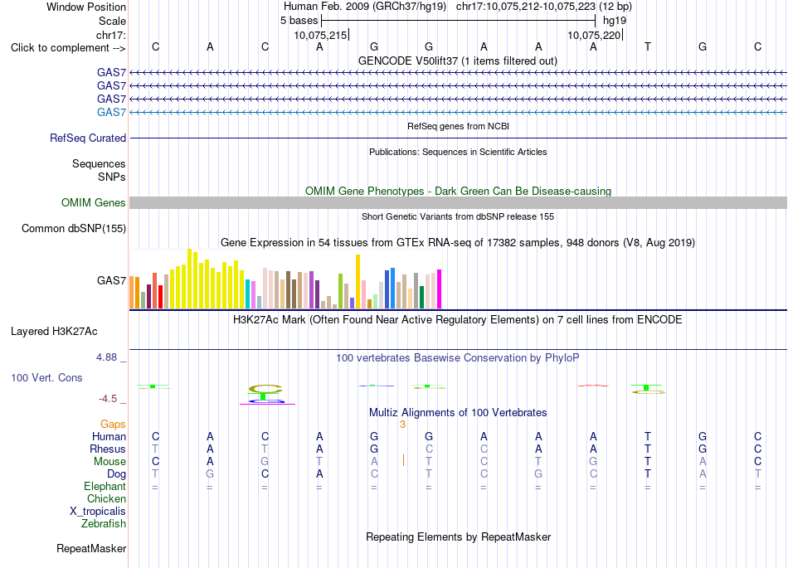Click the 100 Vert. Cons label

[x=46, y=377]
